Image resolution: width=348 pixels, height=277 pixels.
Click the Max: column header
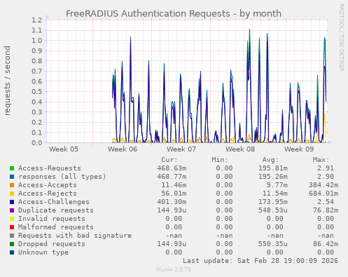tap(321, 160)
